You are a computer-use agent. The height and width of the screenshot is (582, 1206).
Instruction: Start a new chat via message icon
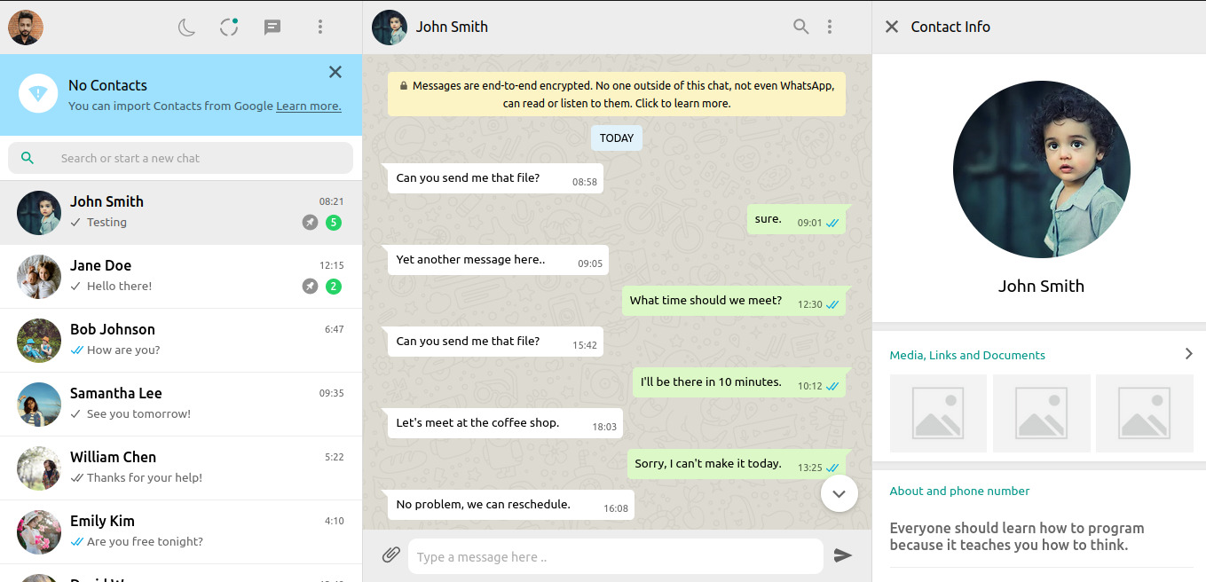click(x=272, y=28)
